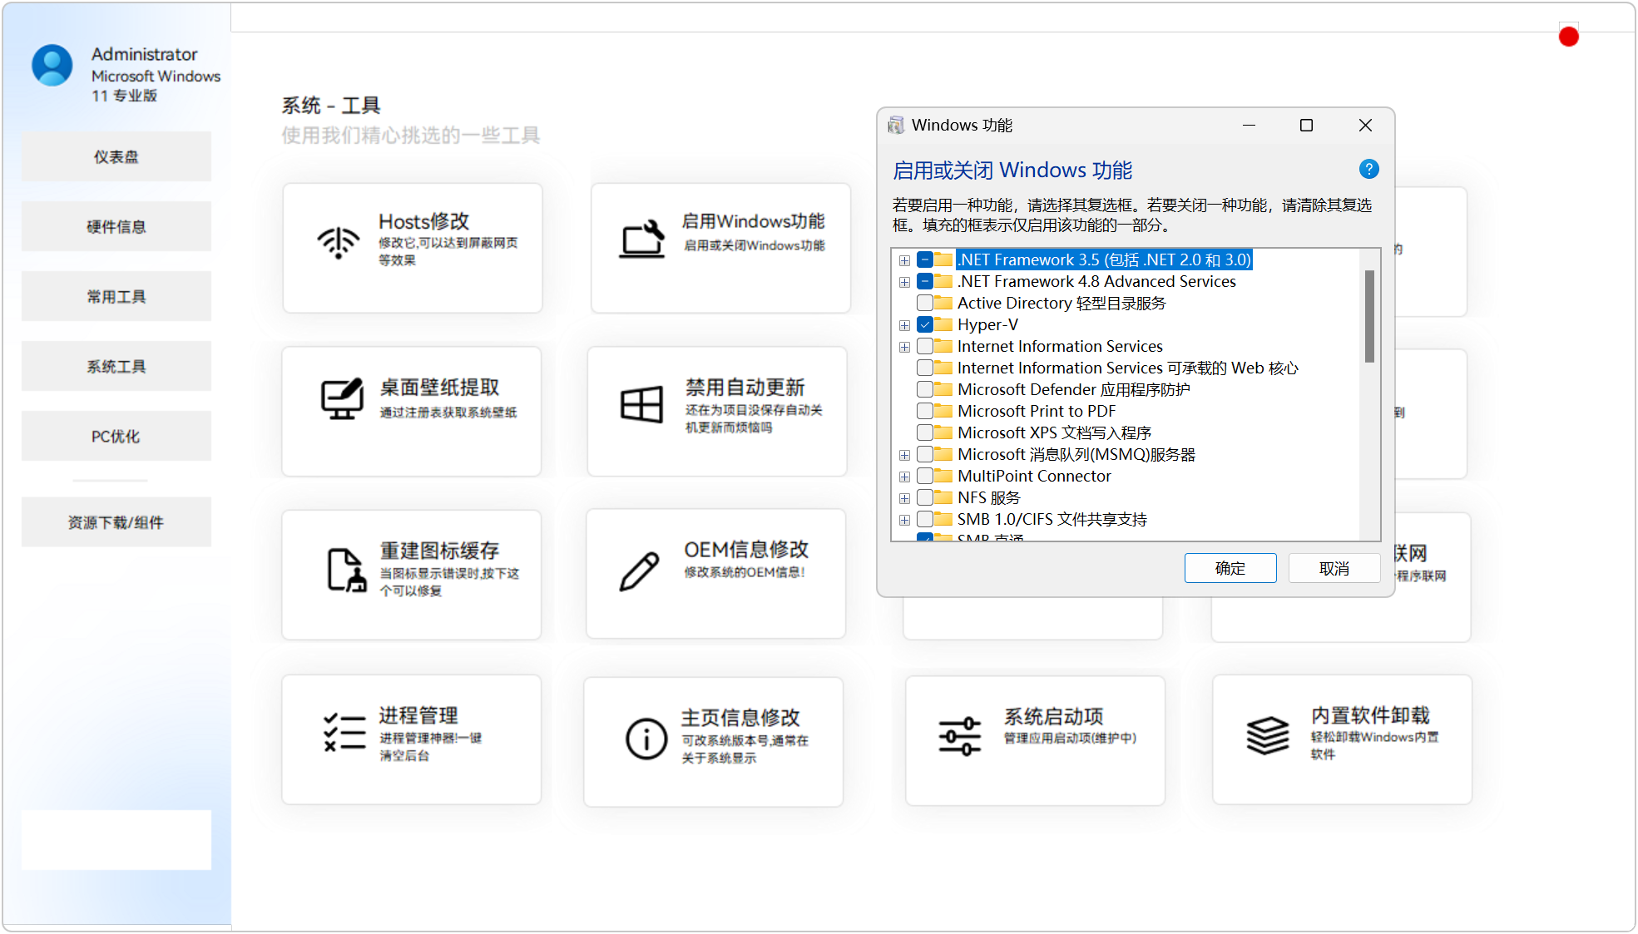
Task: Click the 系统启动项 sliders icon
Action: tap(960, 736)
